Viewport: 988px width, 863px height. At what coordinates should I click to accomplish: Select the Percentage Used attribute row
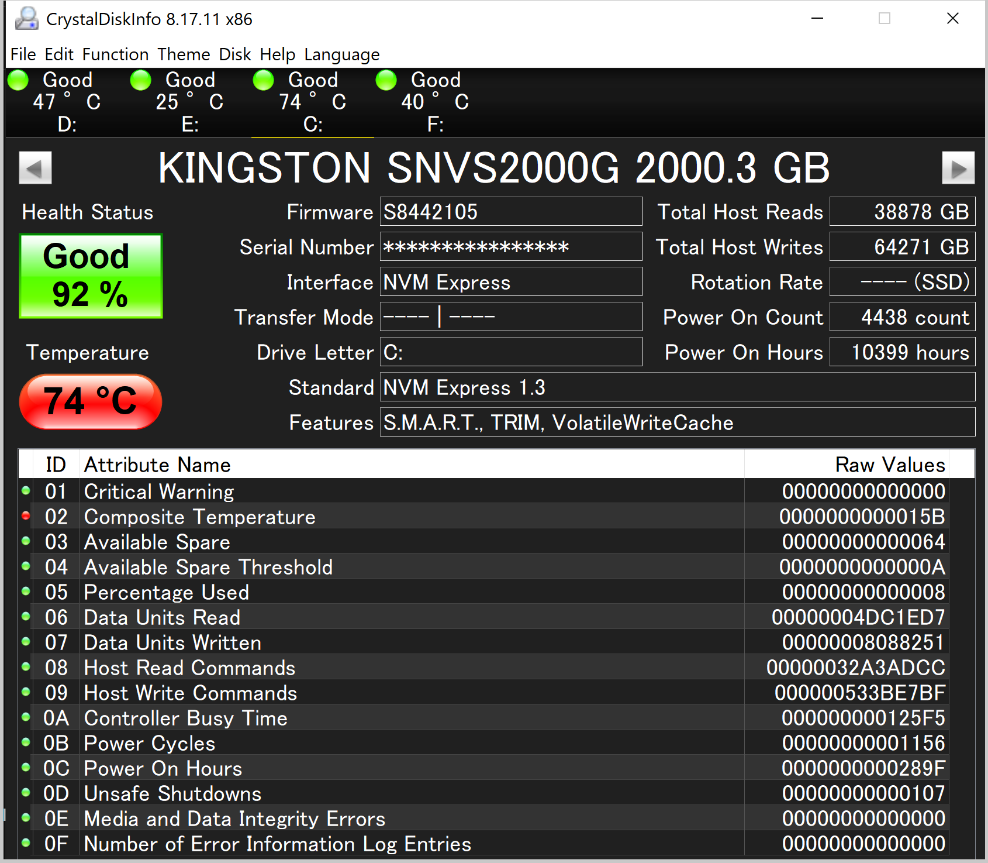tap(484, 592)
